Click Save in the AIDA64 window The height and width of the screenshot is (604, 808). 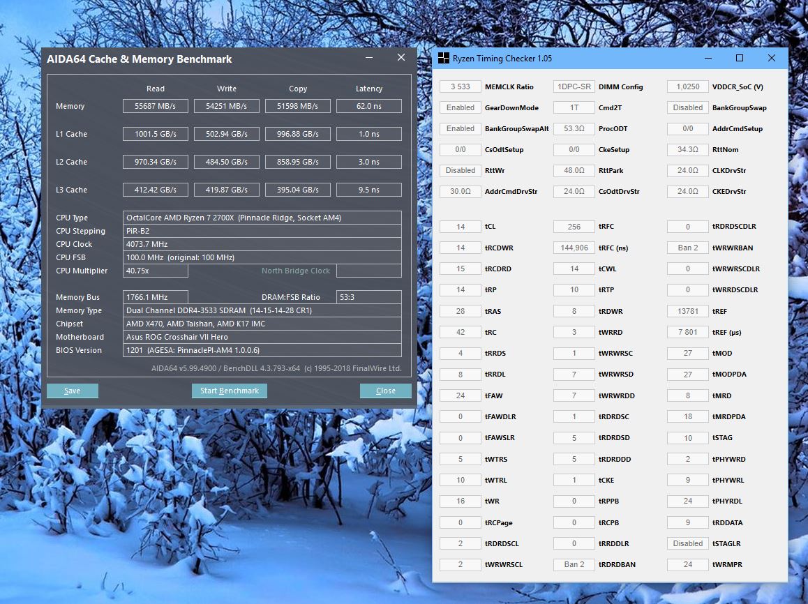coord(72,391)
